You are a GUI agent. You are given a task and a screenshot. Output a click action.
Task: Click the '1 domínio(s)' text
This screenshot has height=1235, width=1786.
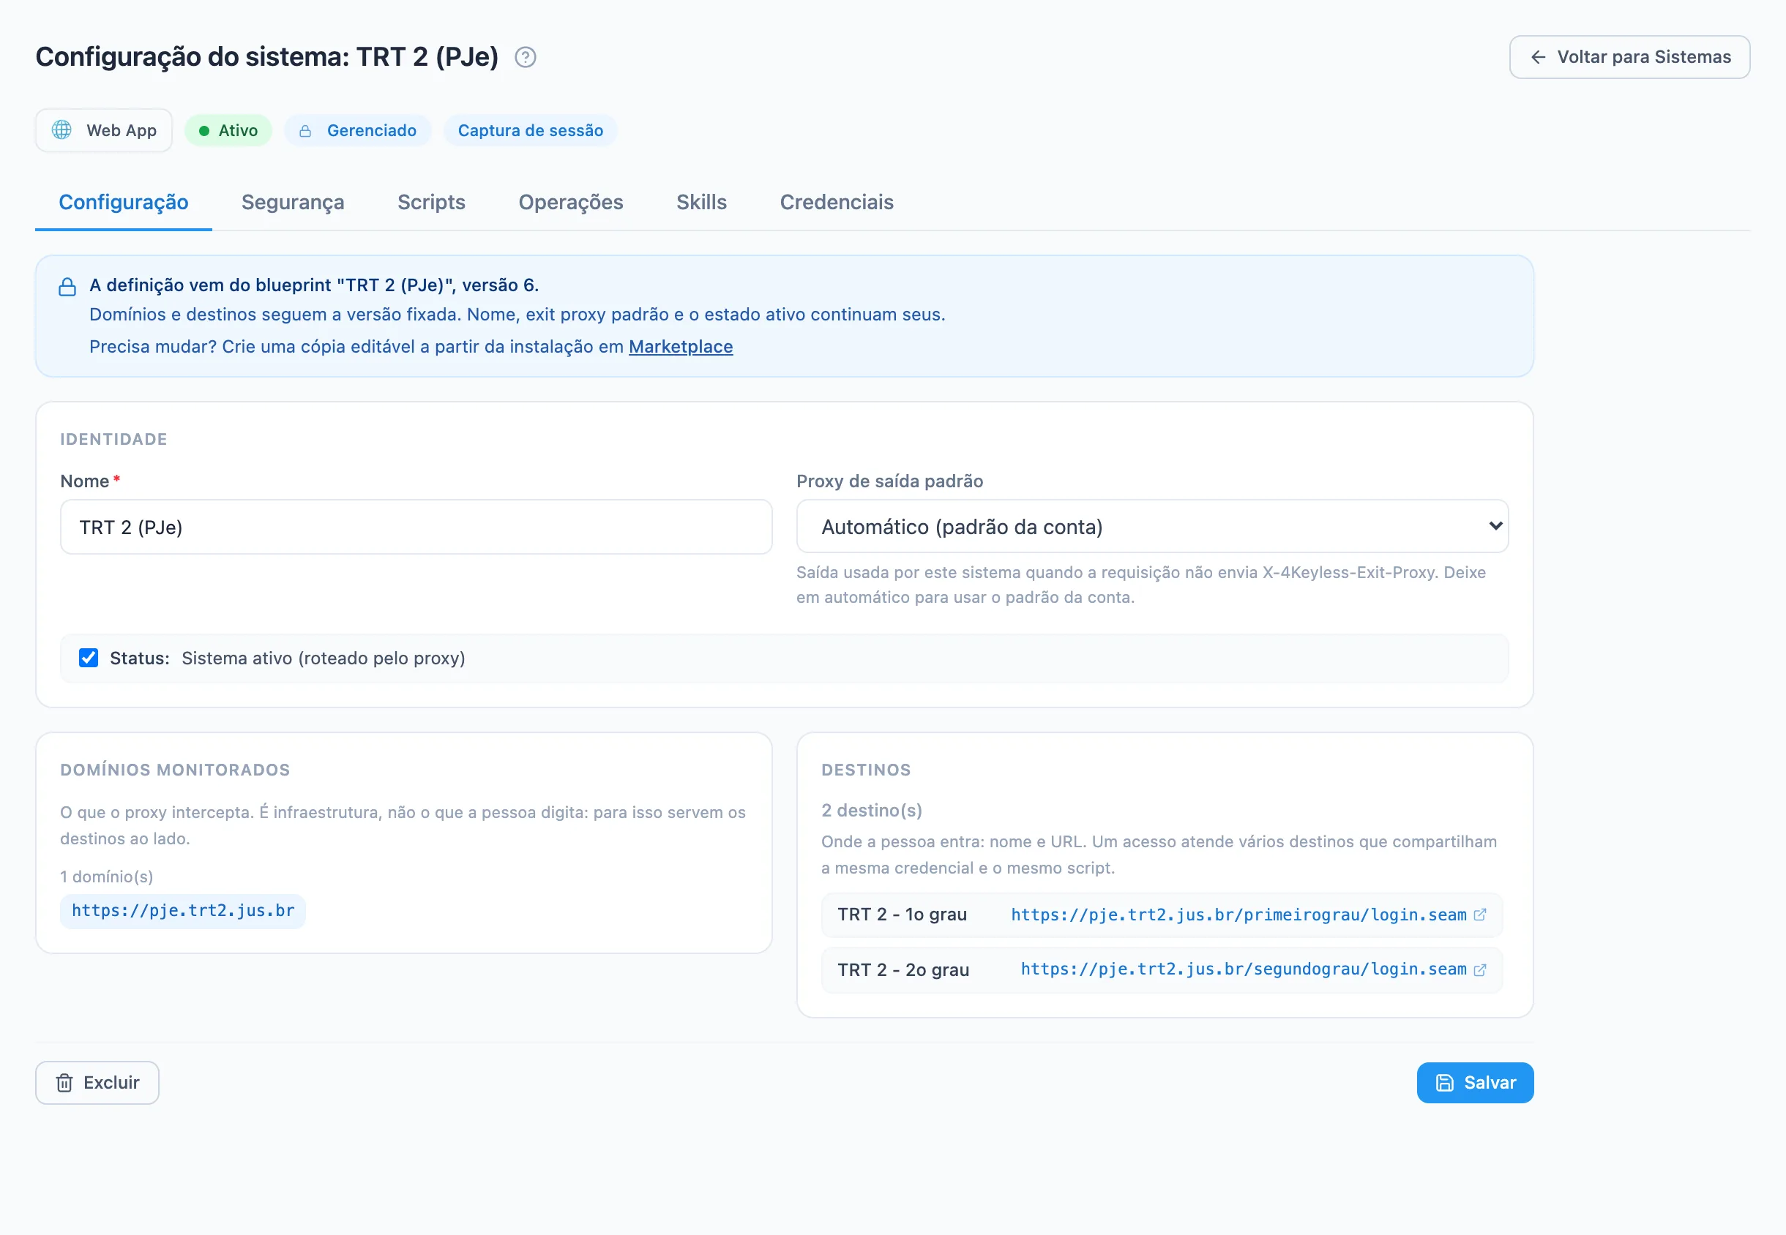107,876
